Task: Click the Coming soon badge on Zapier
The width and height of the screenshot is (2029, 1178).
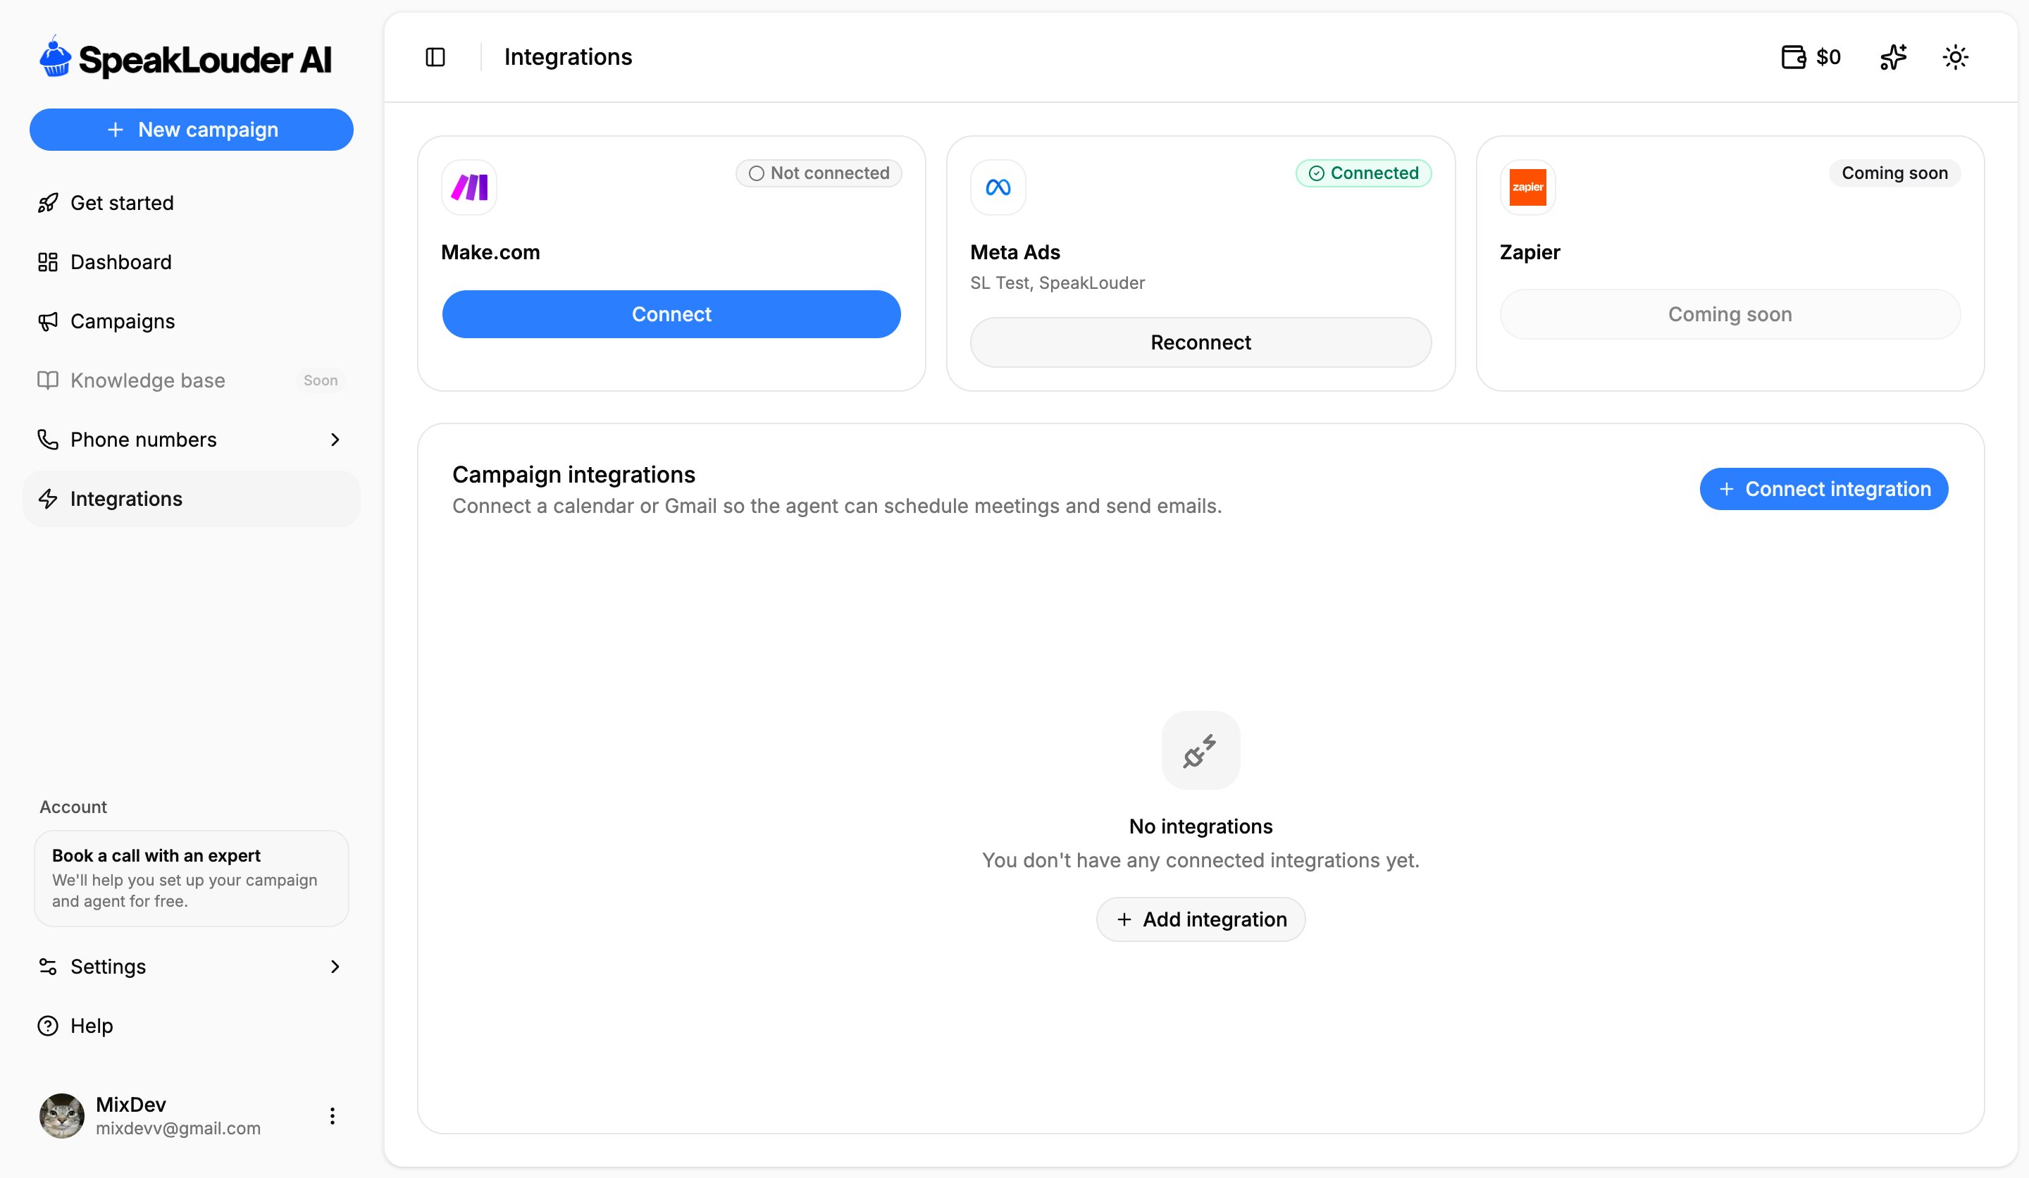Action: pyautogui.click(x=1894, y=173)
